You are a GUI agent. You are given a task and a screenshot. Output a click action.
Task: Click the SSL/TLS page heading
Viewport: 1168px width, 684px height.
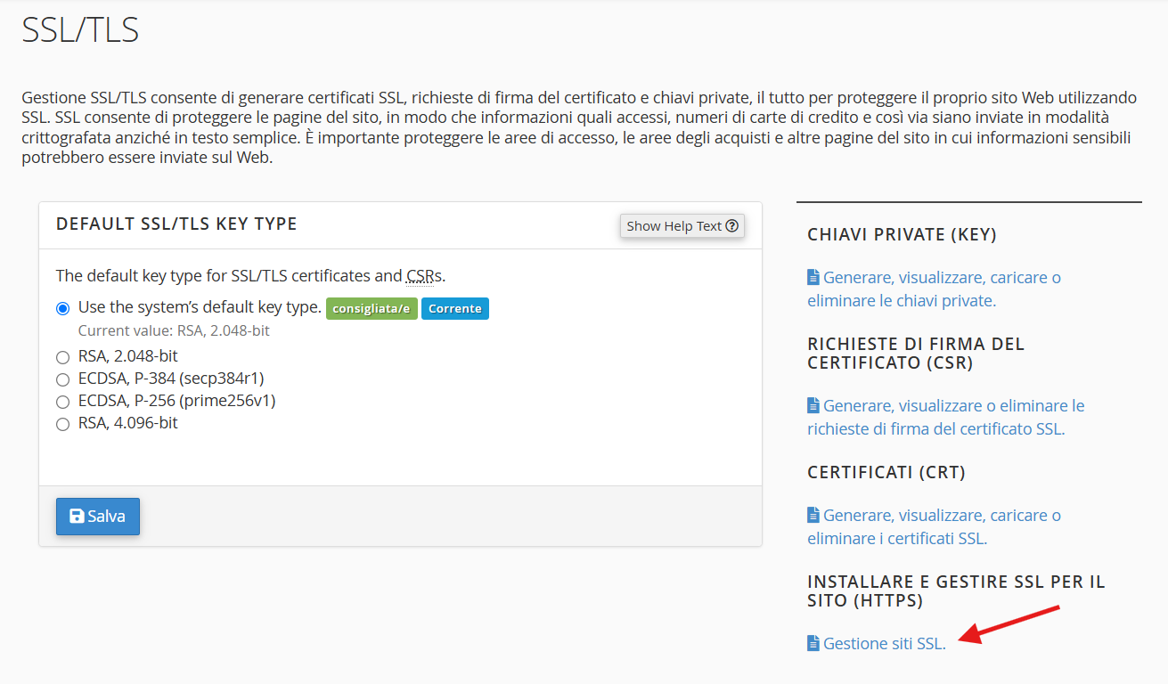point(80,29)
